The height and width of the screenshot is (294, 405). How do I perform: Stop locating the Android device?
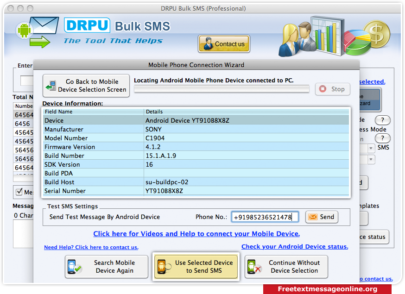[333, 89]
